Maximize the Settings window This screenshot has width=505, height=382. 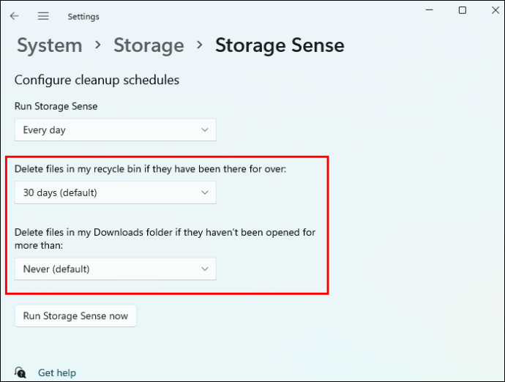click(462, 10)
